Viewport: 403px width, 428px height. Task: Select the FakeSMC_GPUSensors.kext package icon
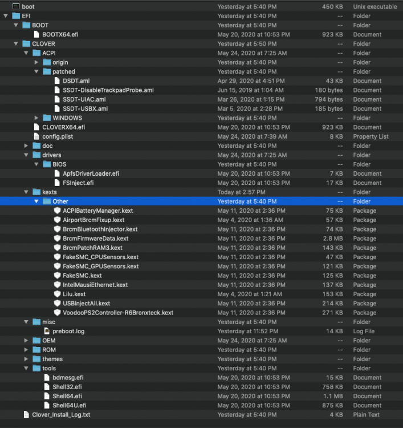tap(57, 267)
